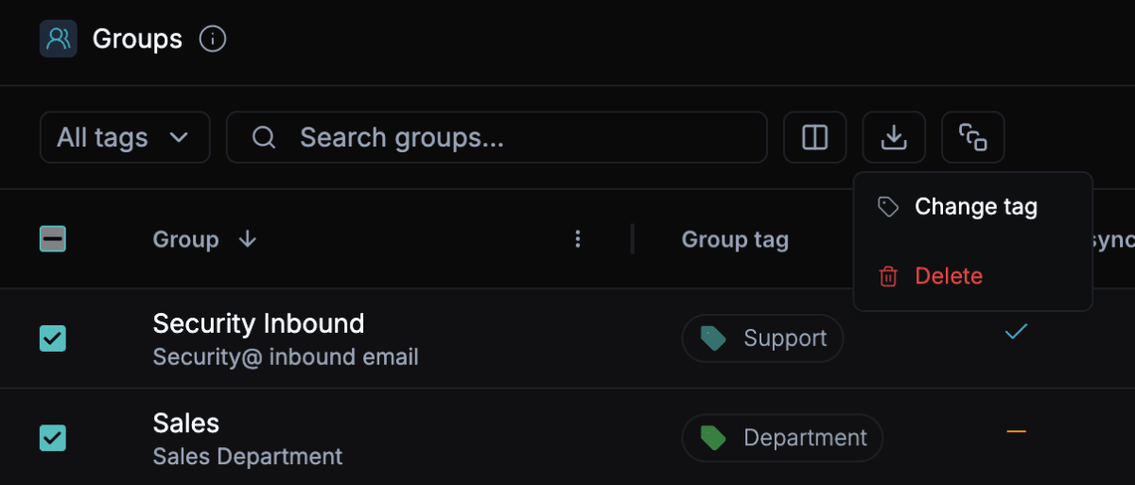Open the Security Inbound group
Viewport: 1135px width, 485px height.
click(258, 324)
